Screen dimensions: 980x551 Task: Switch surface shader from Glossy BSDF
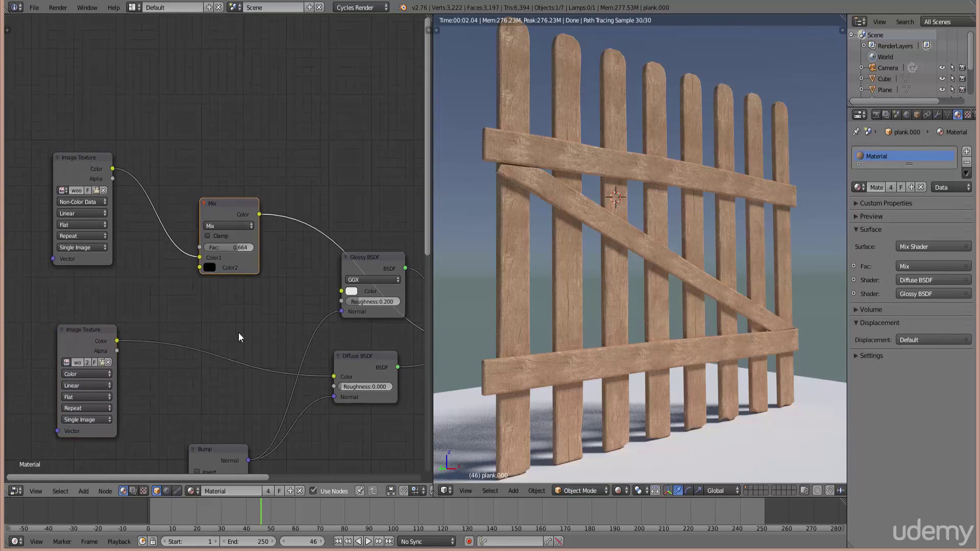933,293
